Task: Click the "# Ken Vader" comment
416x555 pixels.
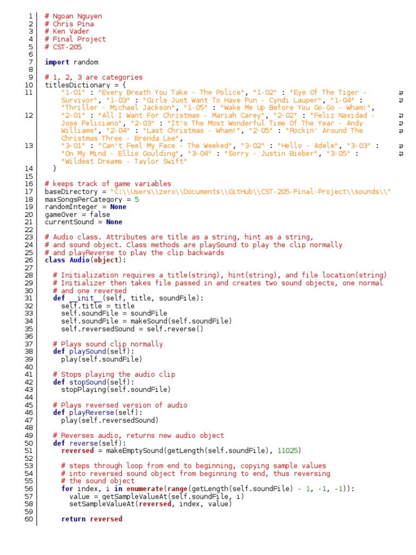Action: pos(67,31)
